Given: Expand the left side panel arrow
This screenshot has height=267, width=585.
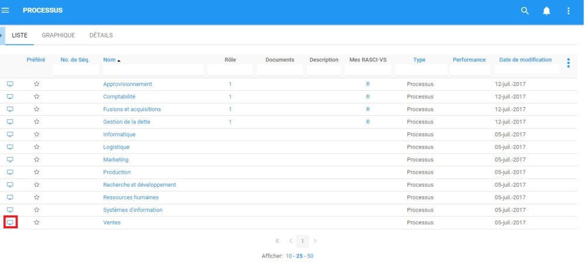Looking at the screenshot, I should coord(2,36).
